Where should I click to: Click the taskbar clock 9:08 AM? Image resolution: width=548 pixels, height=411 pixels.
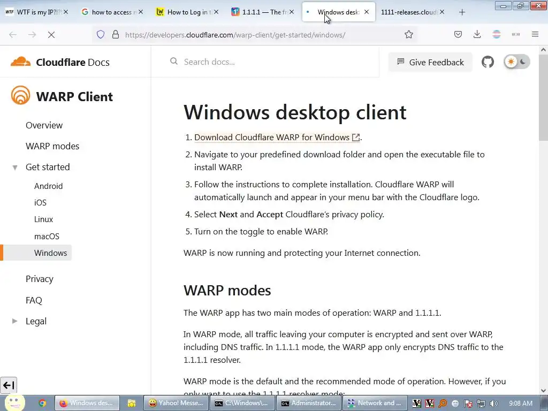(520, 403)
